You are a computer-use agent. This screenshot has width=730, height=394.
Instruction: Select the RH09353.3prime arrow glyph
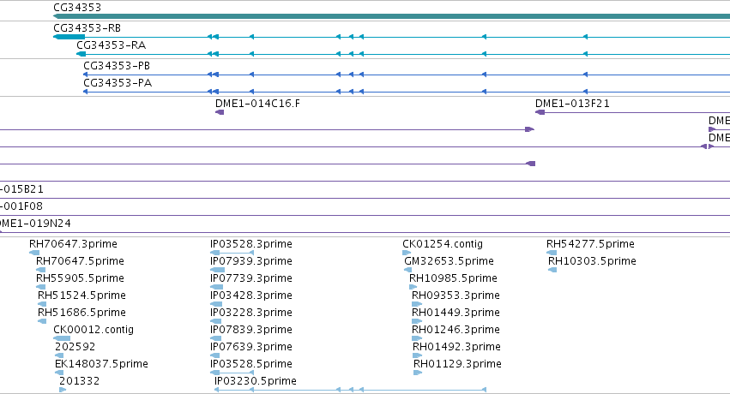[417, 304]
